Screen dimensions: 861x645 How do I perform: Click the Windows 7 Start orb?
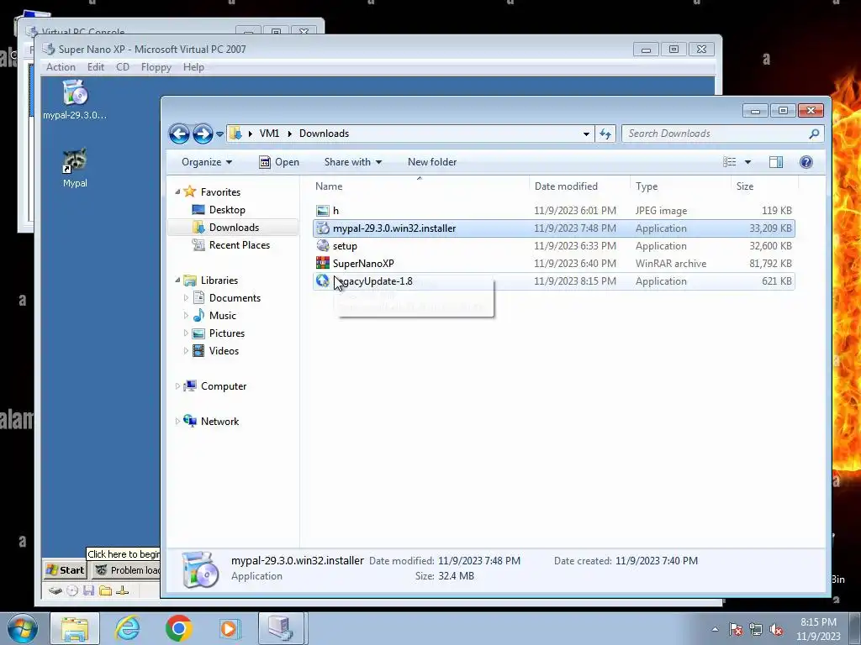(x=23, y=628)
